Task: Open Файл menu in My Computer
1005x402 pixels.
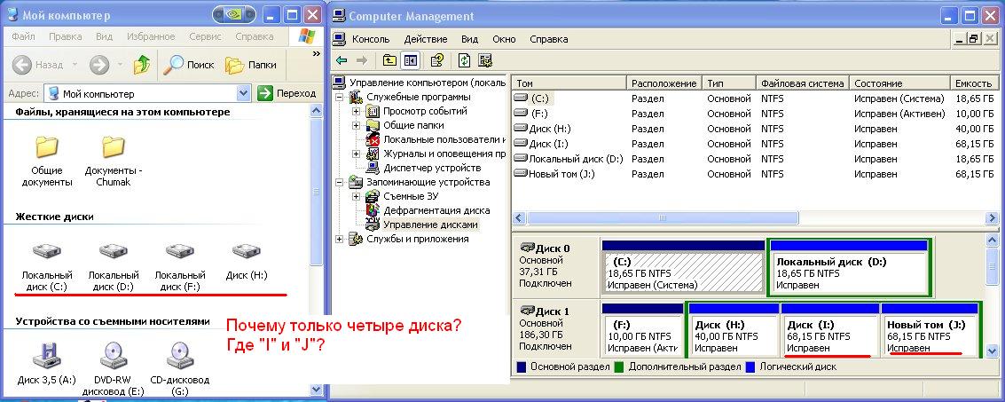Action: pos(23,36)
